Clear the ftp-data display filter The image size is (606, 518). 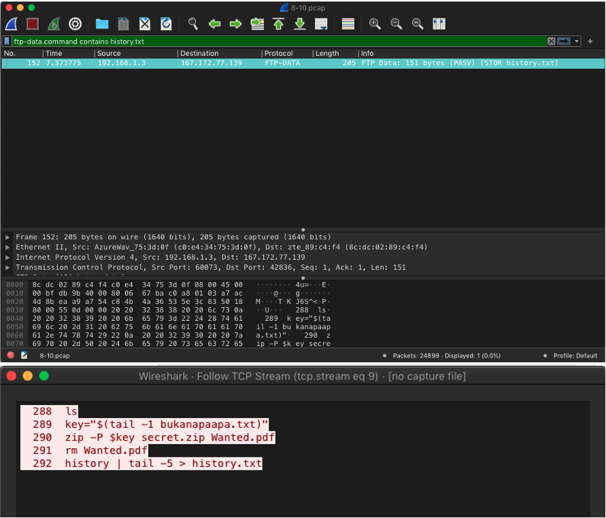point(551,41)
